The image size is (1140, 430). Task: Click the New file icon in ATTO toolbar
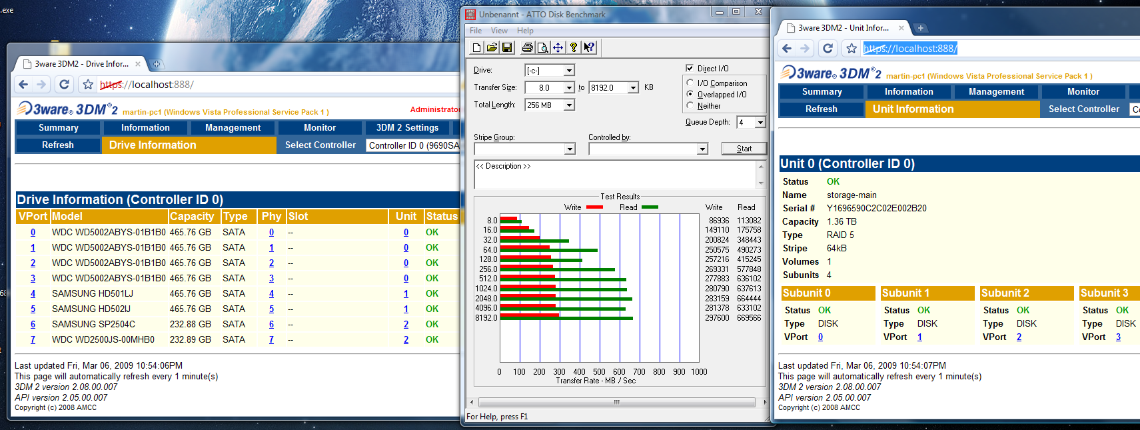(476, 47)
